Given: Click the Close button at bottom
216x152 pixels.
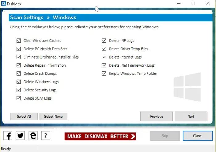Looking at the screenshot, I should coord(197,136).
